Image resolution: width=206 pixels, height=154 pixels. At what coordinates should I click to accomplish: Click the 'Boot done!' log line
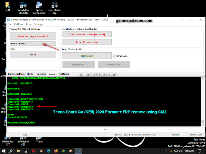pyautogui.click(x=14, y=89)
